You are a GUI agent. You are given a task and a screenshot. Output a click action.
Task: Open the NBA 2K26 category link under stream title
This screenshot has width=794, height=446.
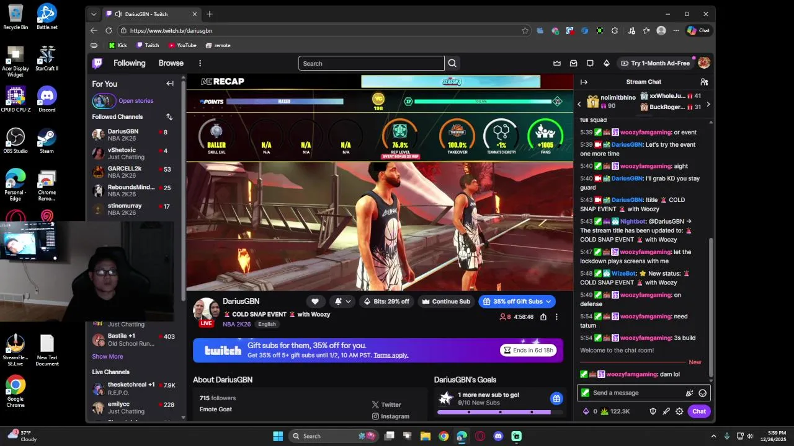coord(236,324)
